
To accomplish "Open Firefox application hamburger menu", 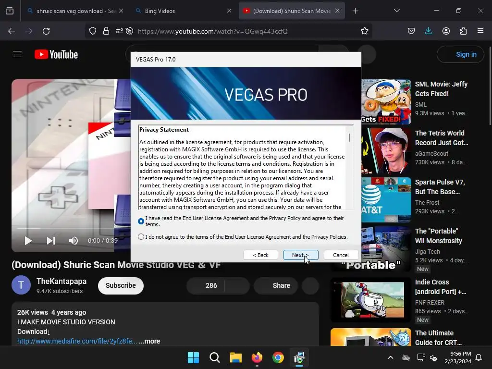I will coord(480,31).
